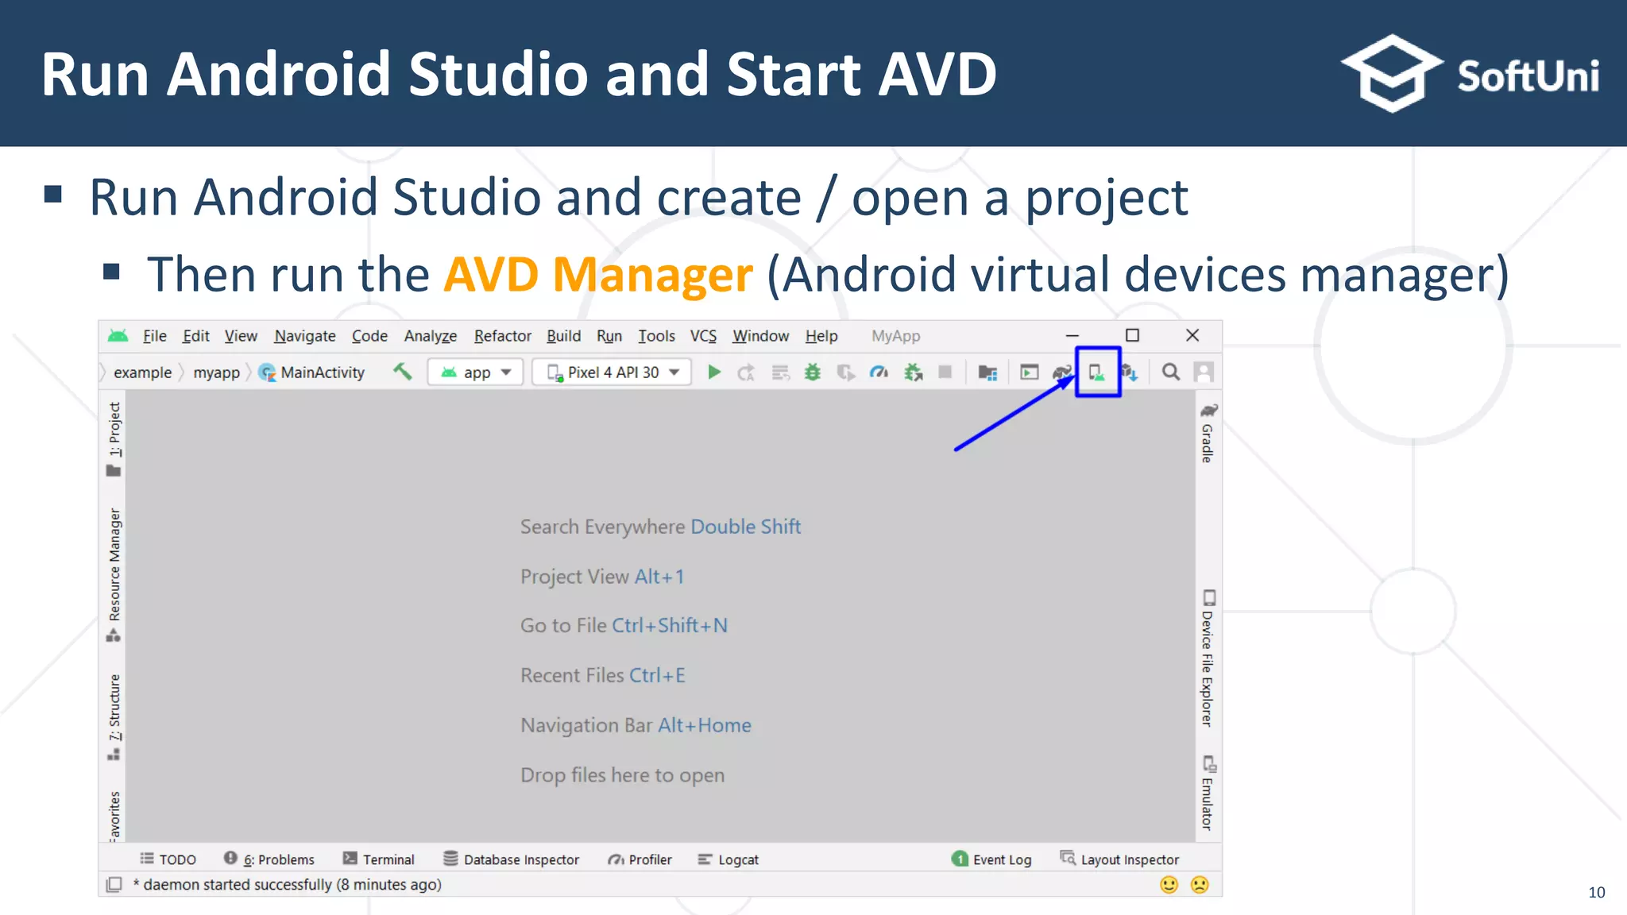Viewport: 1627px width, 915px height.
Task: Click the gray Stop square icon
Action: pos(945,372)
